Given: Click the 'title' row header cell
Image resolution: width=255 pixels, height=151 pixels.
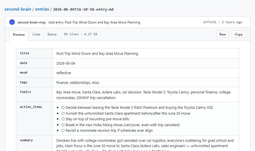Looking at the screenshot, I should (x=34, y=53).
